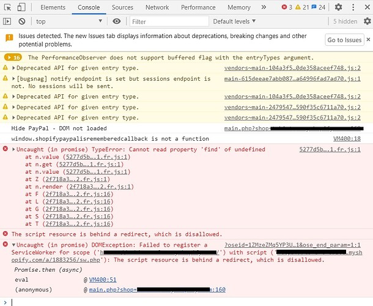Open the Performance tab
The width and height of the screenshot is (373, 306).
coord(198,7)
